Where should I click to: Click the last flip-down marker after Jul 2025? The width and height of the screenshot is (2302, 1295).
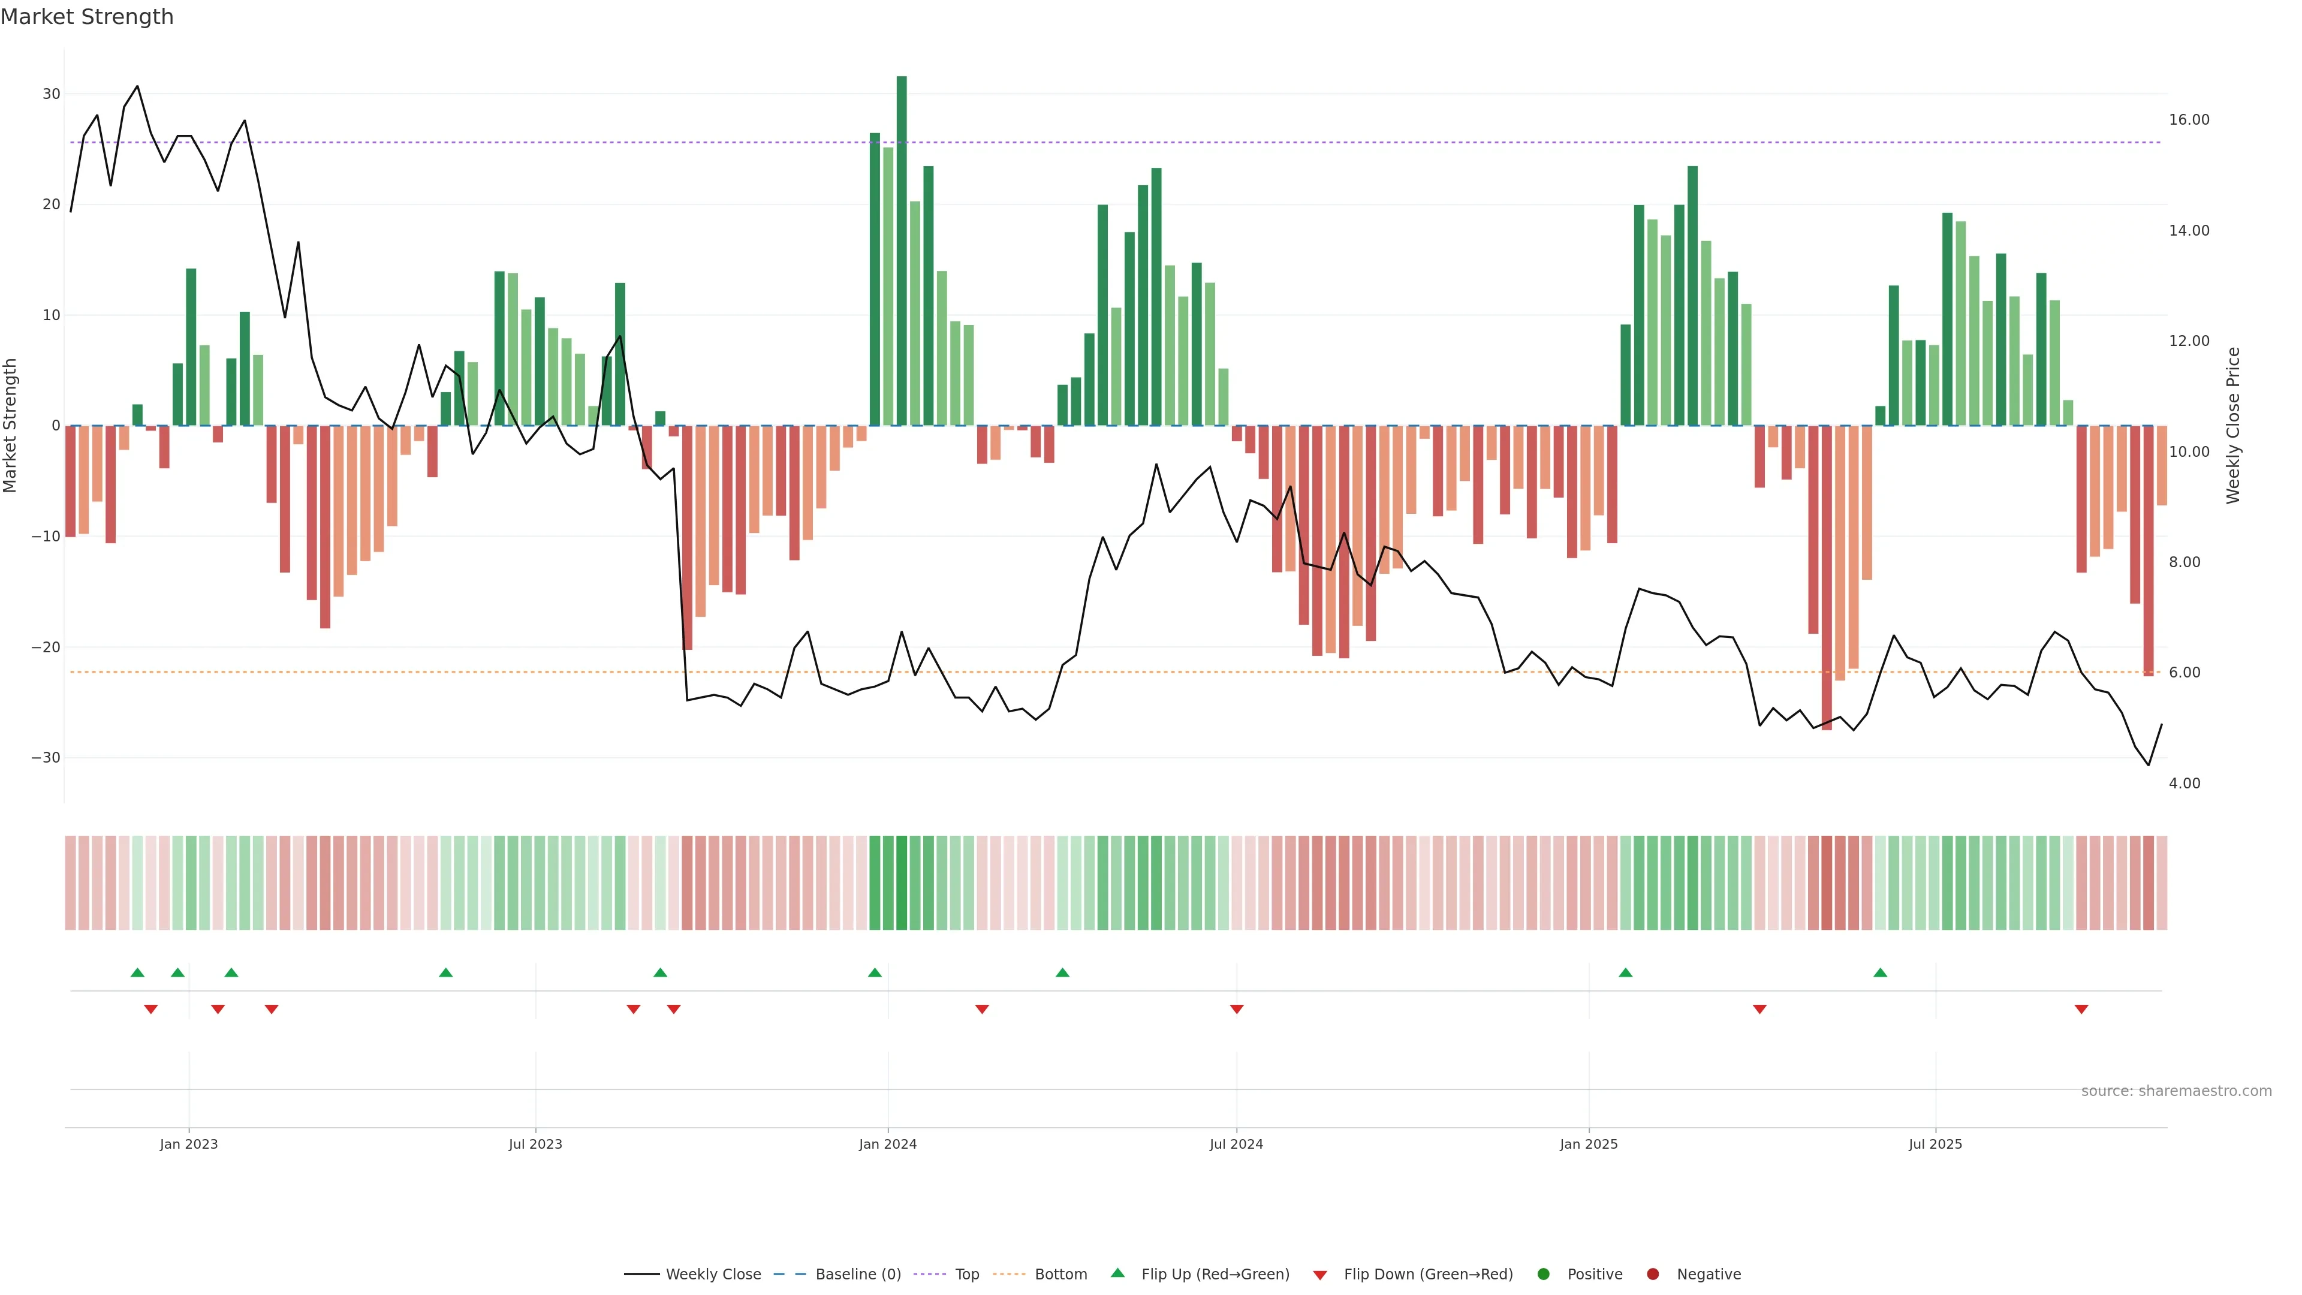(2081, 1009)
